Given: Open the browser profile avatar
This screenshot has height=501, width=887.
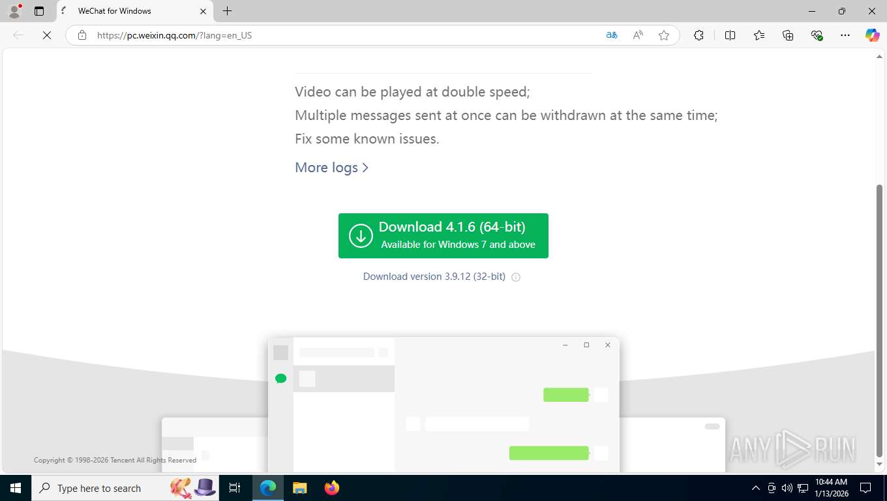Looking at the screenshot, I should [x=14, y=11].
